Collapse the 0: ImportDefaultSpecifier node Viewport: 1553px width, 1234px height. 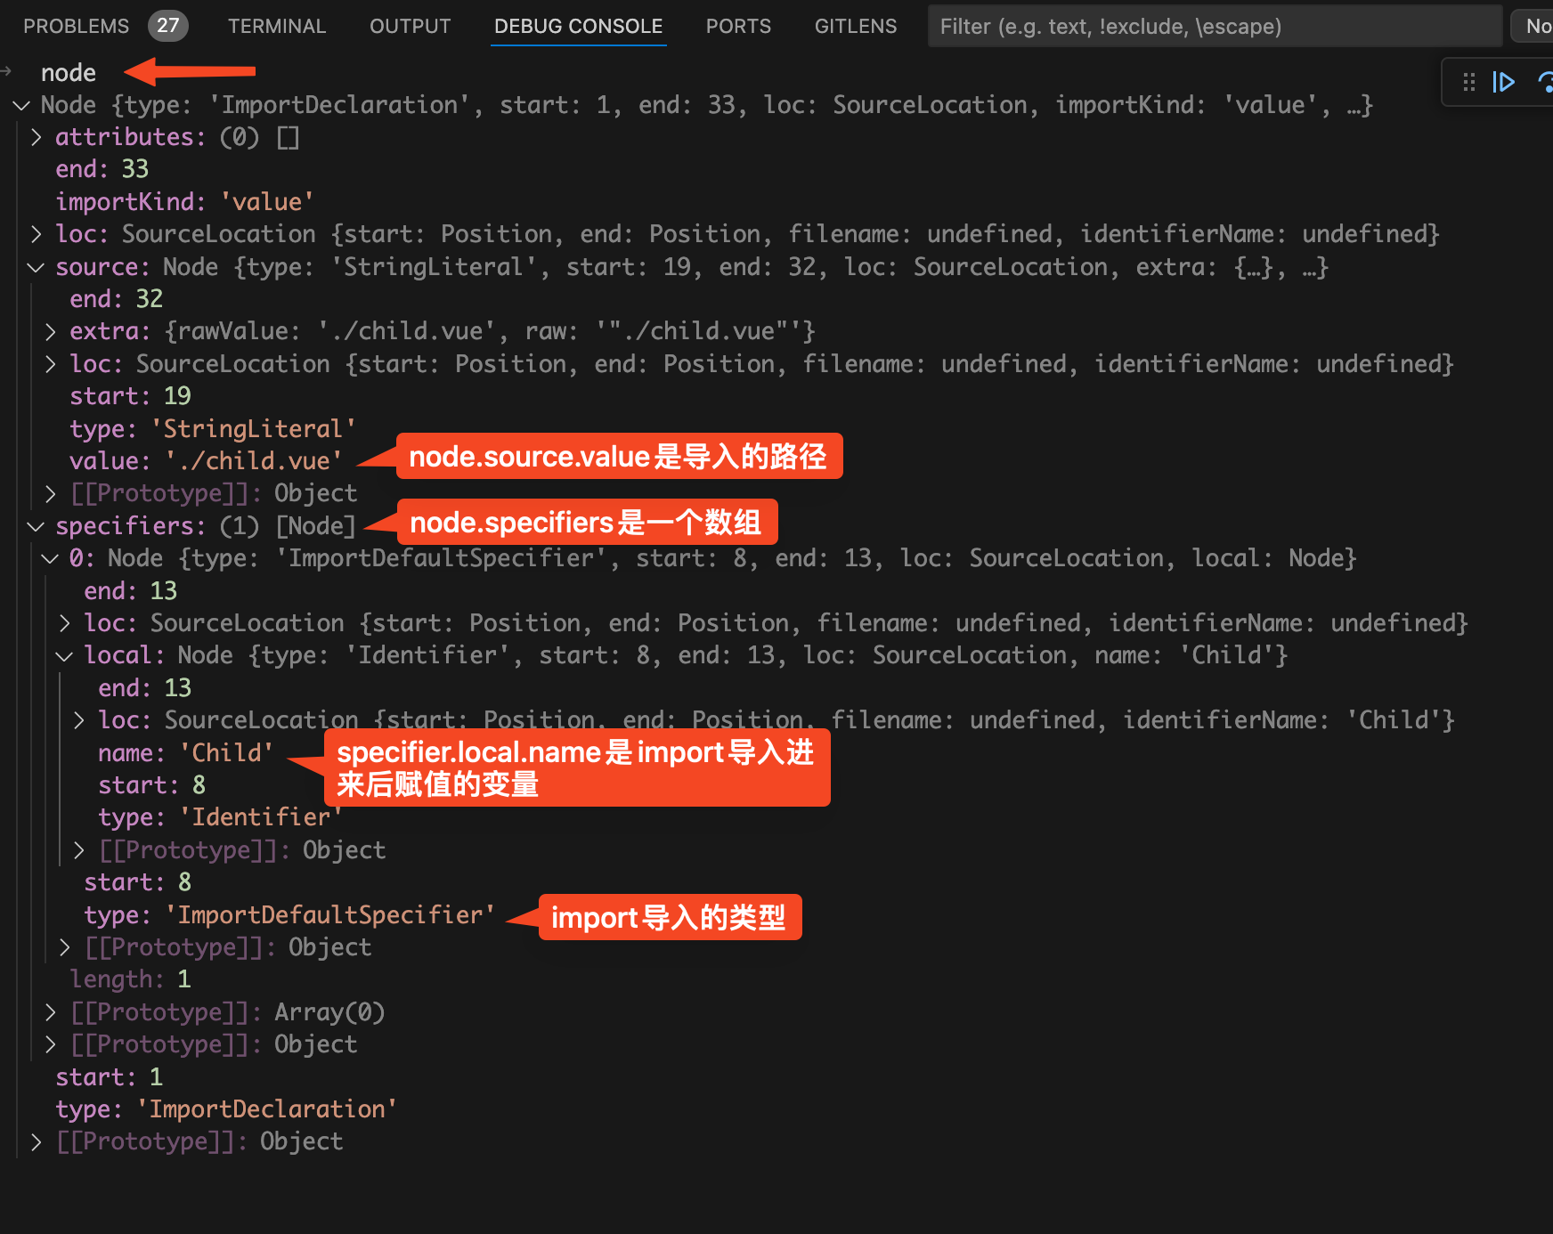[50, 558]
